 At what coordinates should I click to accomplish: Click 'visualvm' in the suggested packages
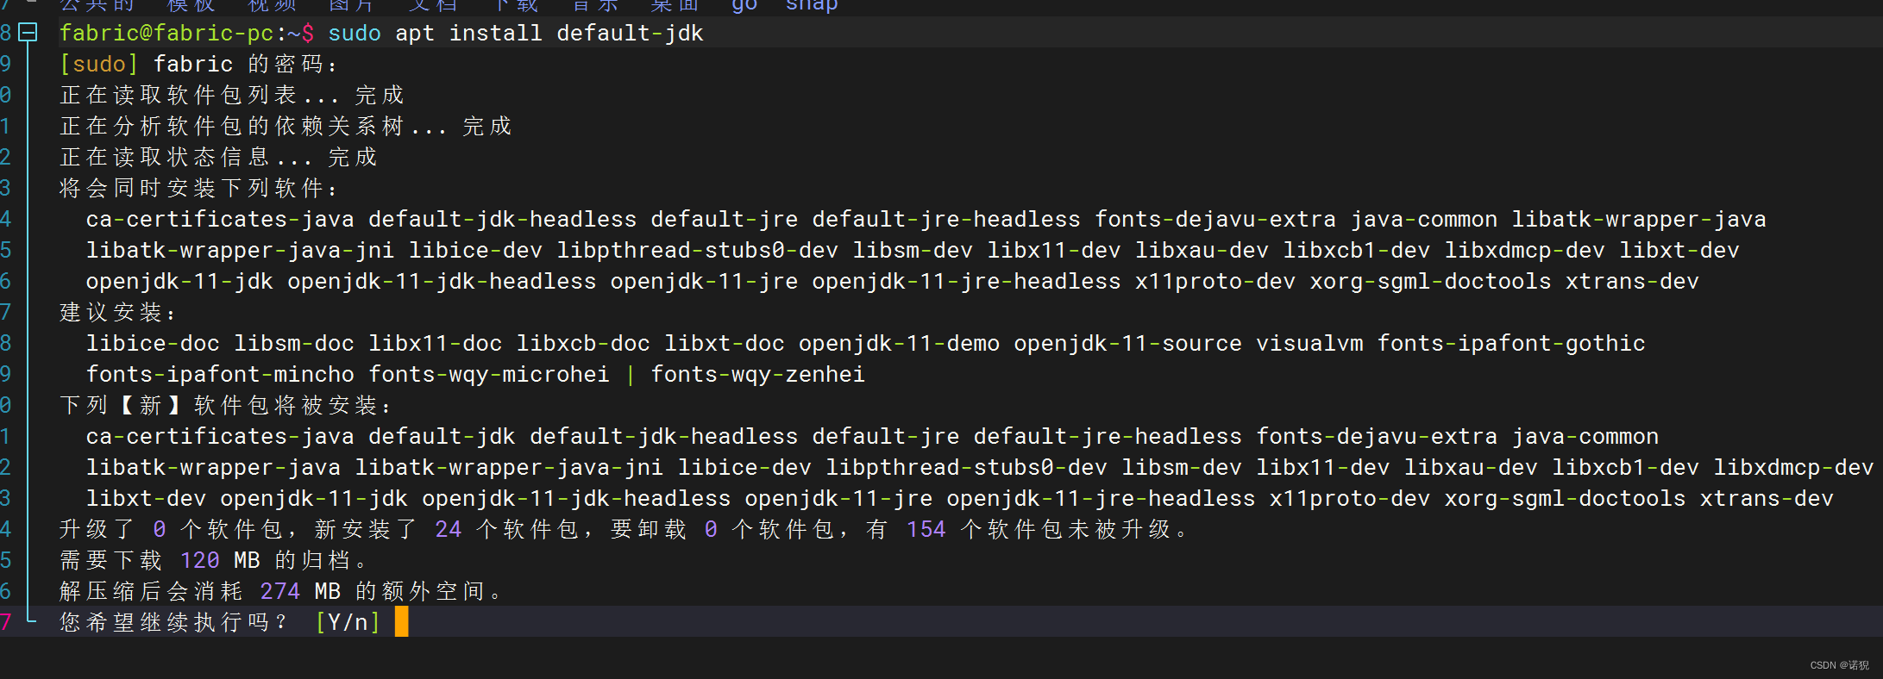[1309, 344]
